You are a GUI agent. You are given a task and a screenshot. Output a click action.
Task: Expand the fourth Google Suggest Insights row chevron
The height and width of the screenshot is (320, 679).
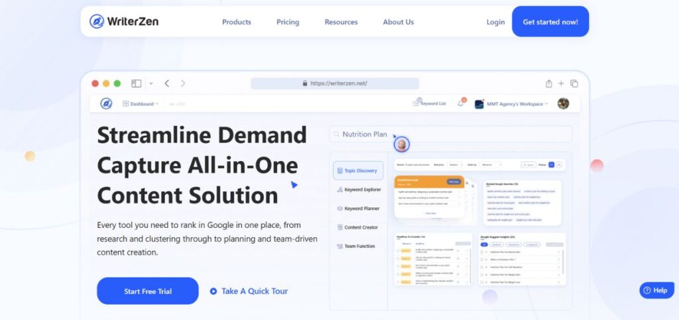coord(558,274)
